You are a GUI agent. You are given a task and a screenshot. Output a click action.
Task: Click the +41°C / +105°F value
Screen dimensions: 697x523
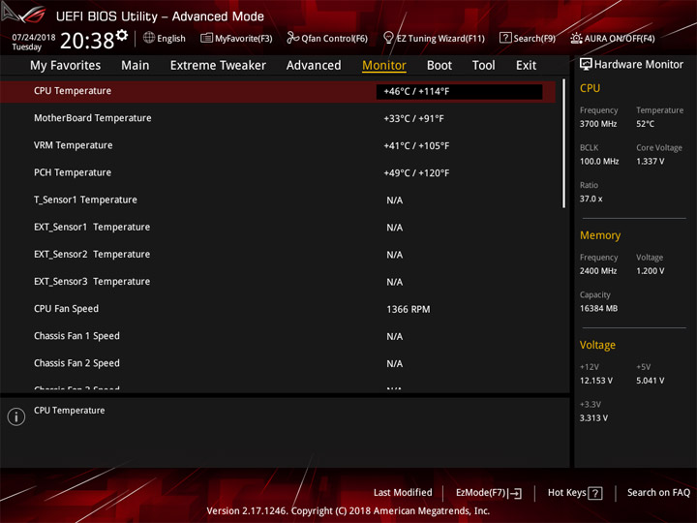(416, 146)
